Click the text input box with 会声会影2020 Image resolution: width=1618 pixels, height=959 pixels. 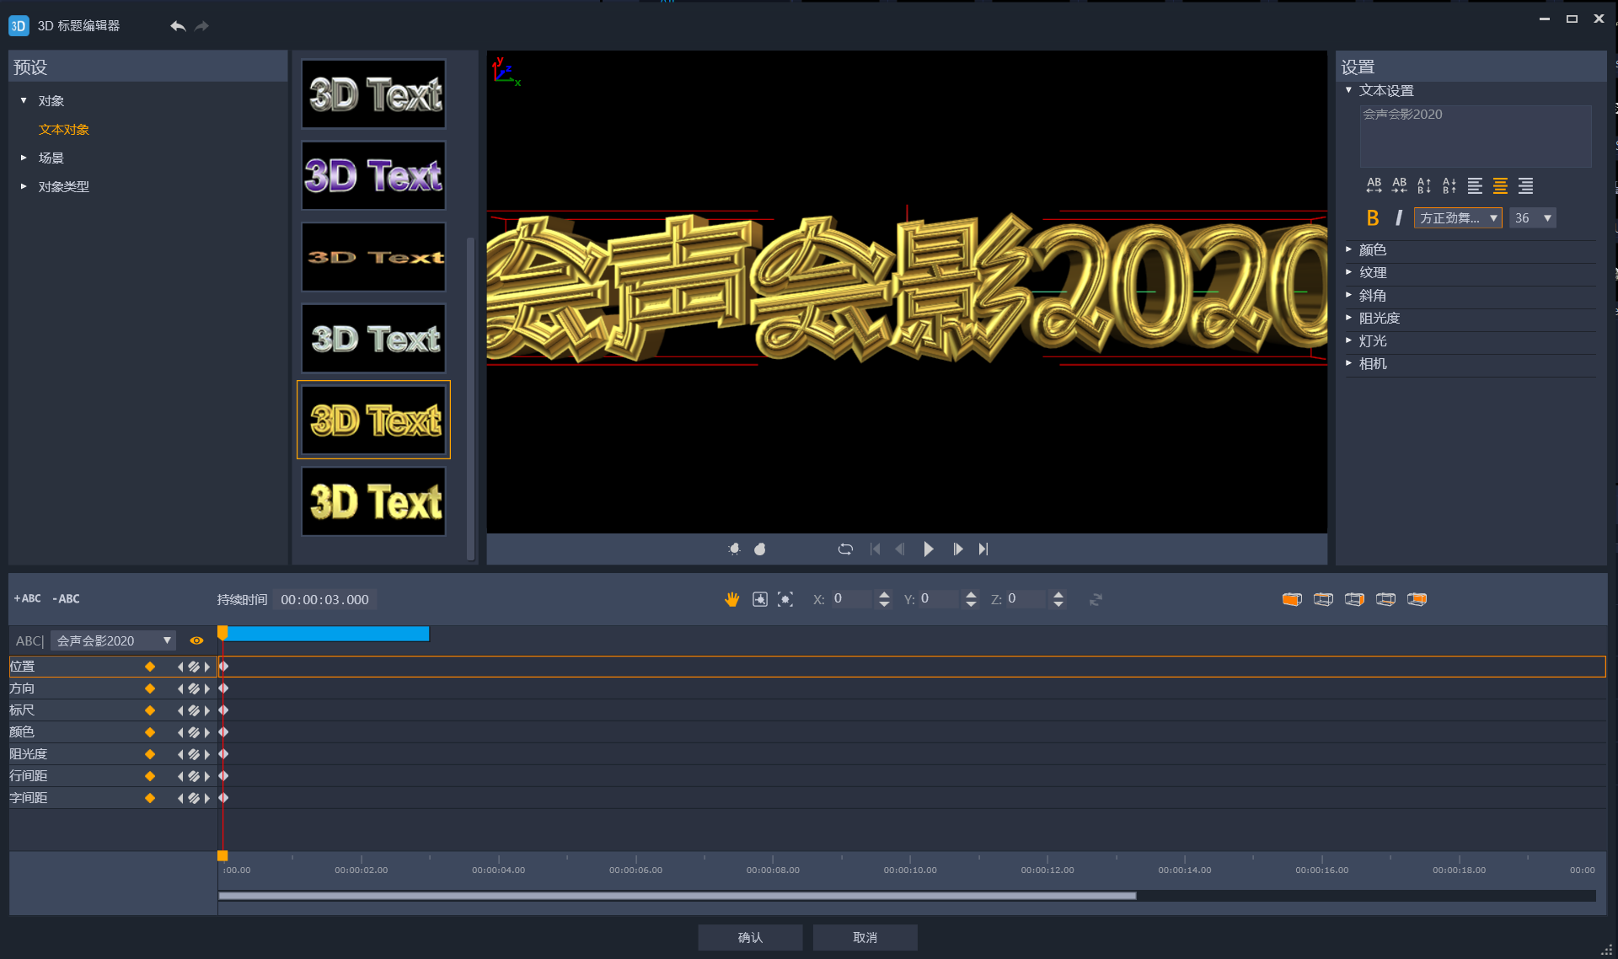click(1476, 136)
